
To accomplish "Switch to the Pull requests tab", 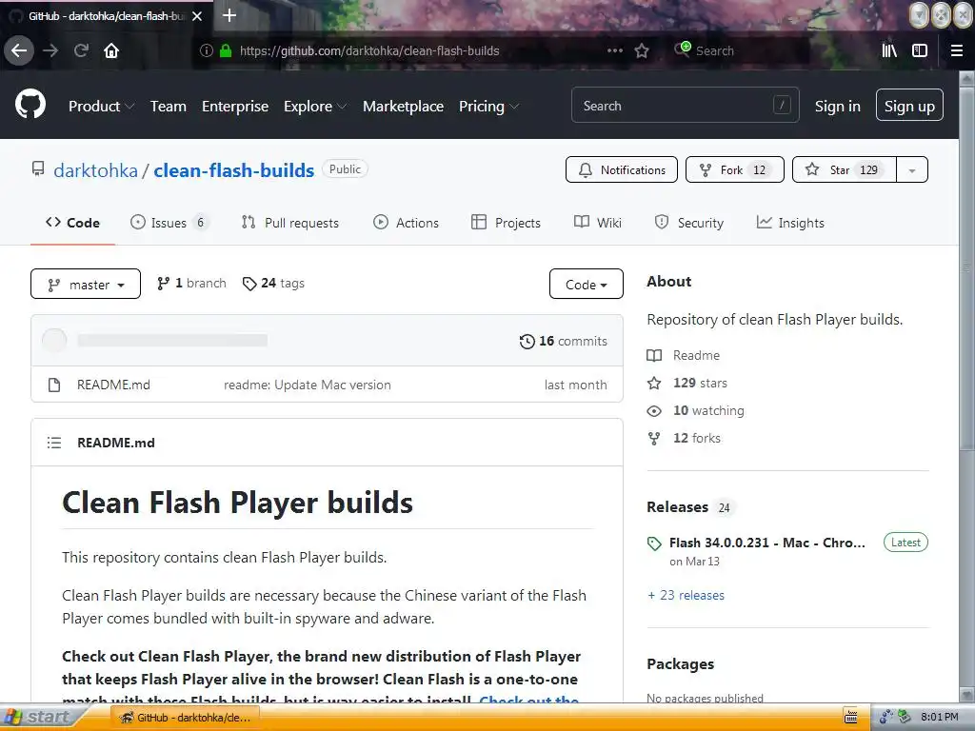I will tap(290, 223).
